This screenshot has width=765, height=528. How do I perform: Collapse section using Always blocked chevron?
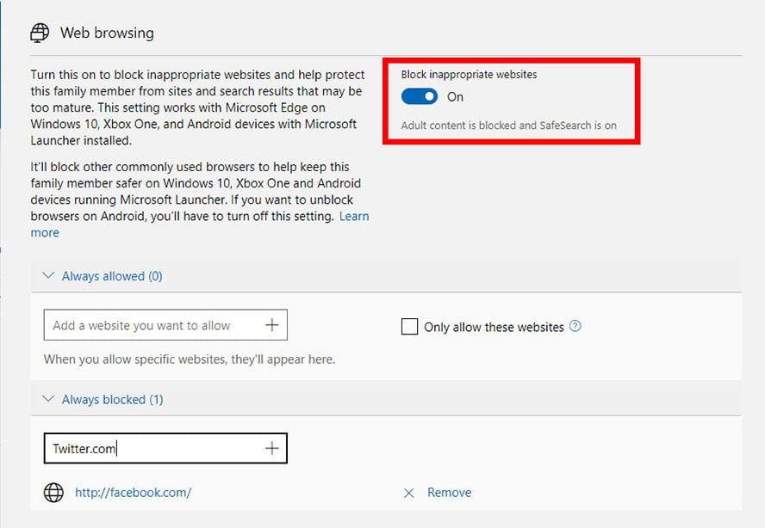(48, 399)
